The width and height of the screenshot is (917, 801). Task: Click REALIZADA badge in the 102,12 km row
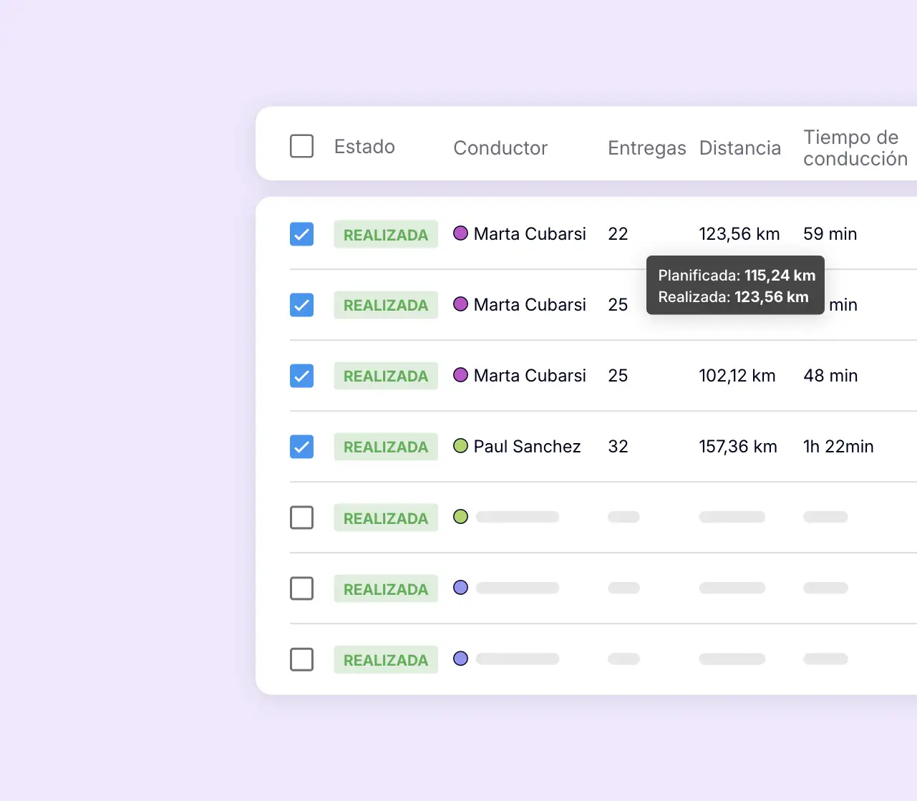pyautogui.click(x=386, y=376)
